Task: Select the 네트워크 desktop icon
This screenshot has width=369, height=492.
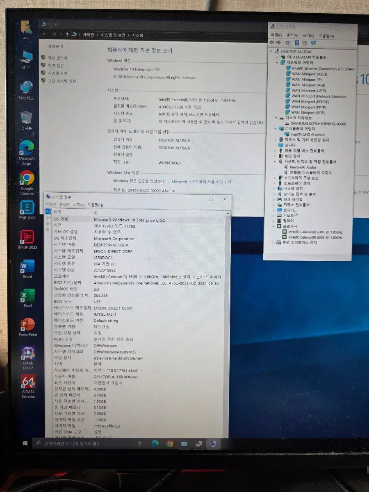Action: pos(26,90)
